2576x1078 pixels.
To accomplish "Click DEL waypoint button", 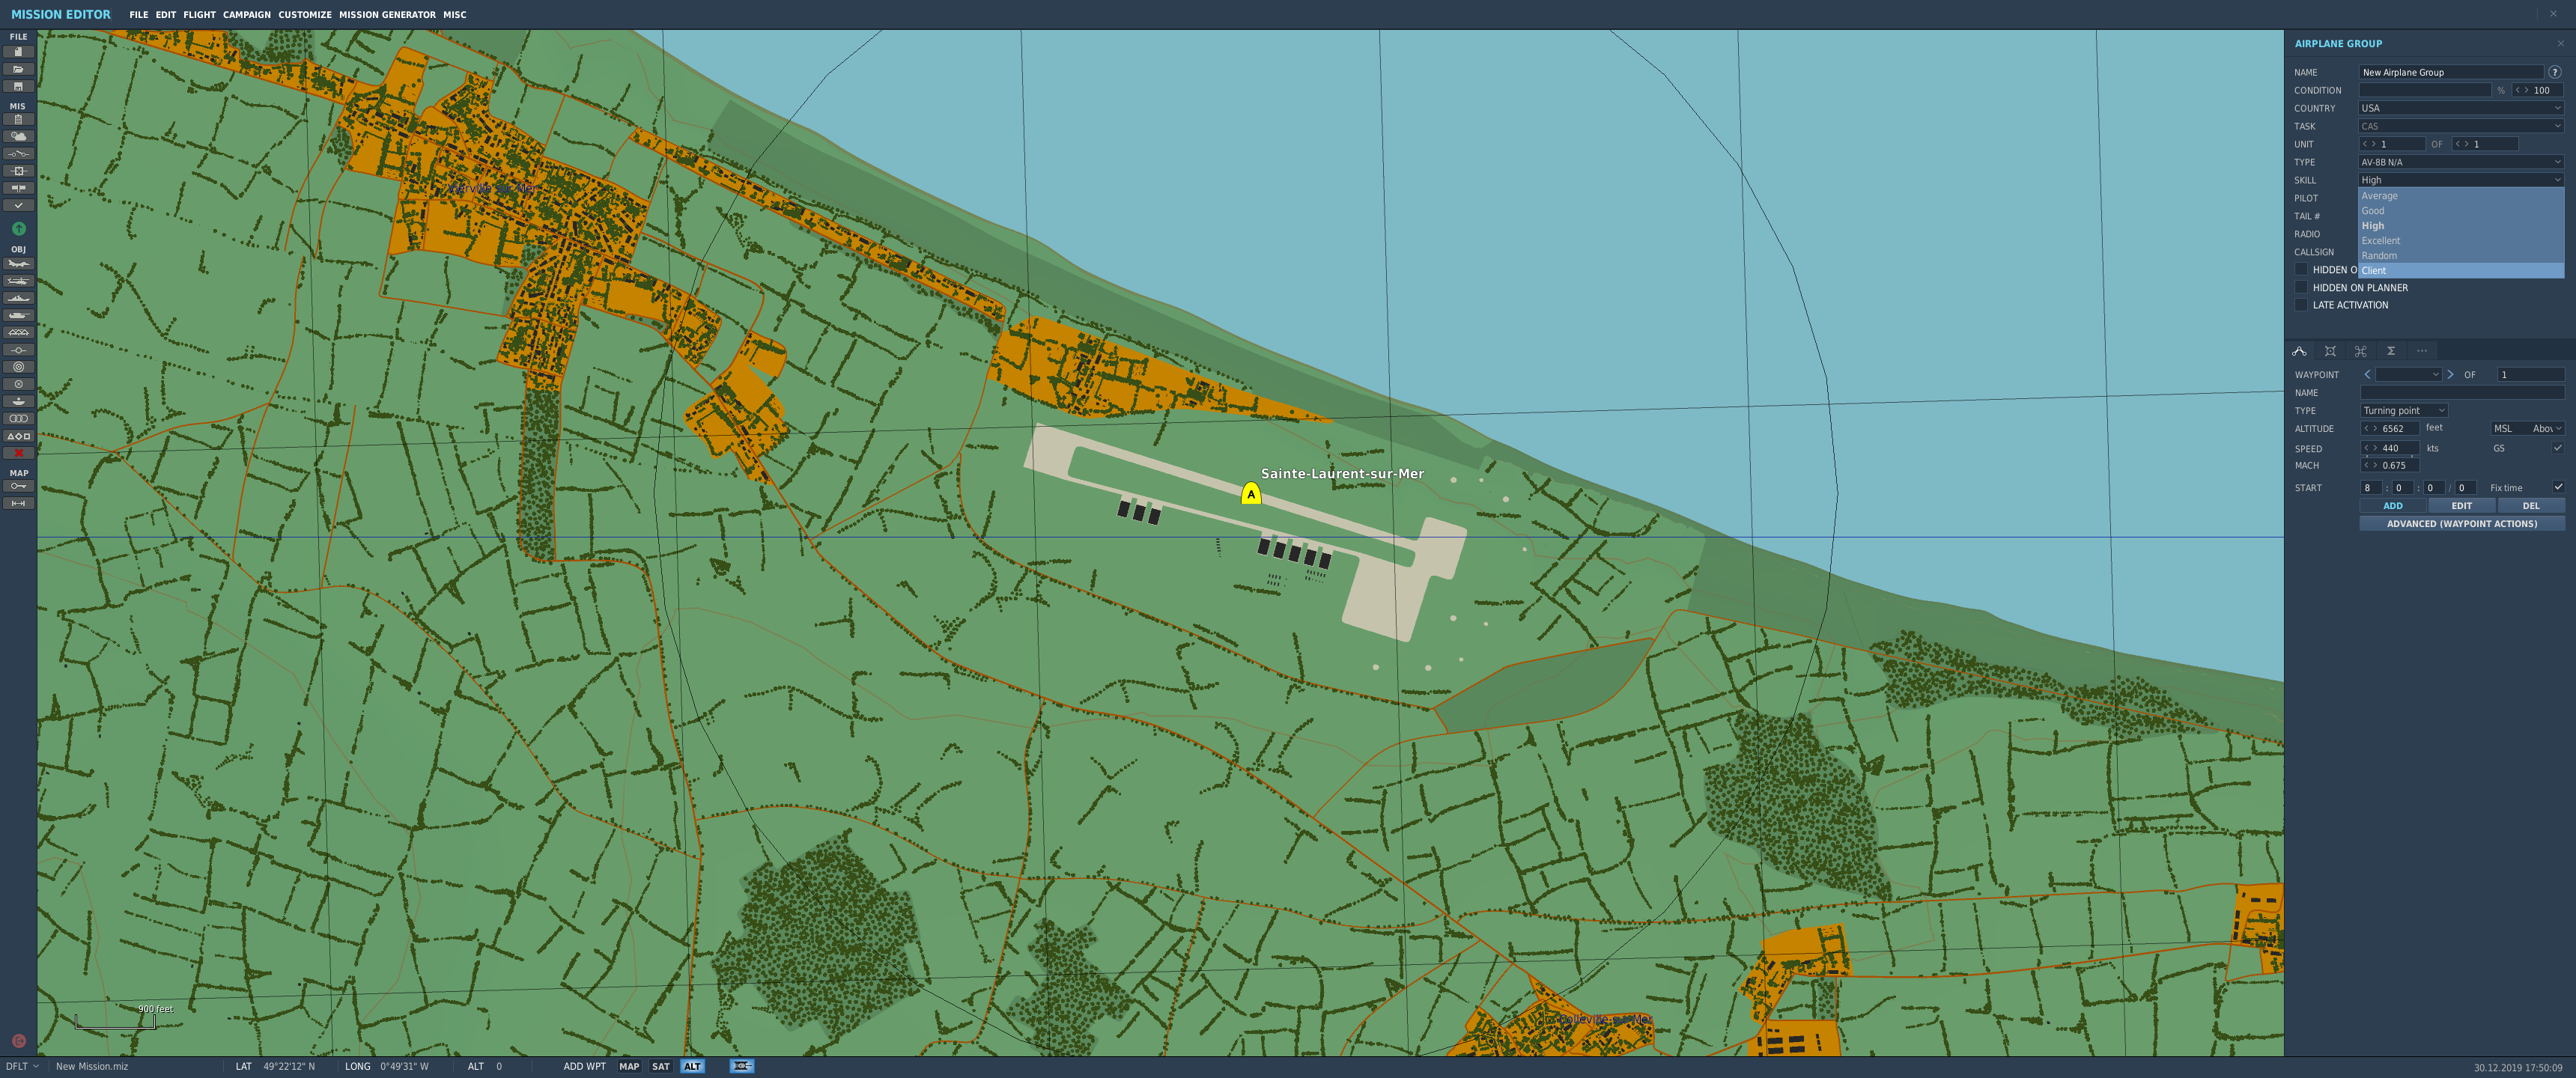I will pos(2530,506).
